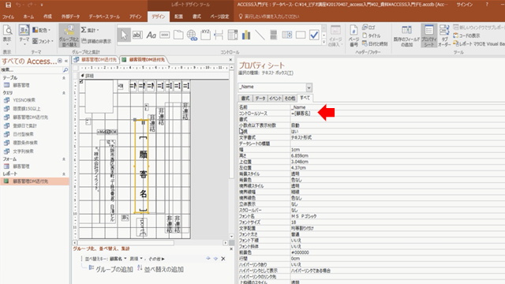
Task: Choose the Combo Box control
Action: point(233,35)
